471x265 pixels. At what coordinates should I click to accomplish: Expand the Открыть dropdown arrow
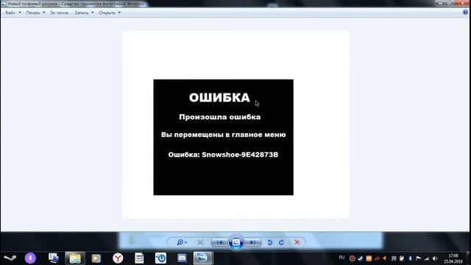click(119, 13)
